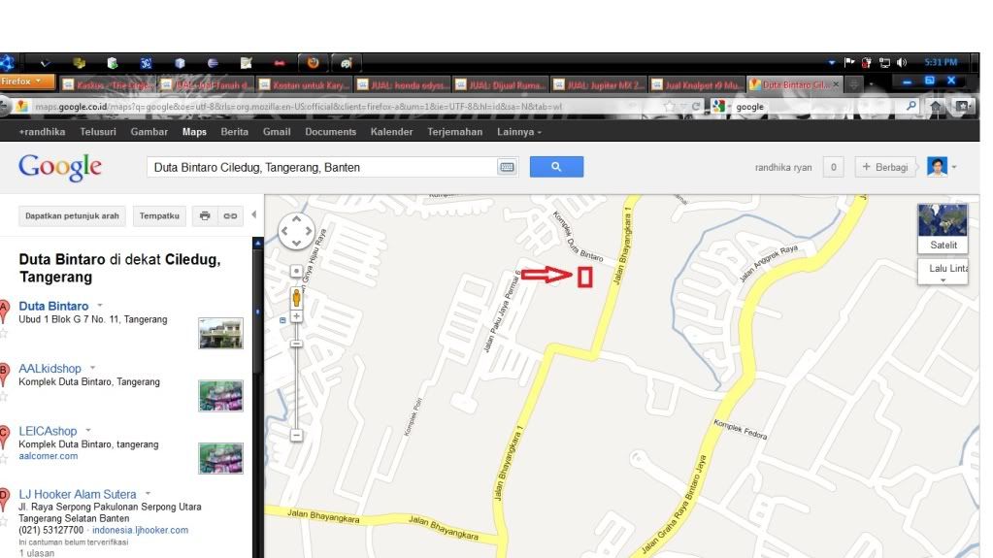Close the Duta Bintaro Cil tab
This screenshot has height=558, width=993.
pyautogui.click(x=836, y=84)
